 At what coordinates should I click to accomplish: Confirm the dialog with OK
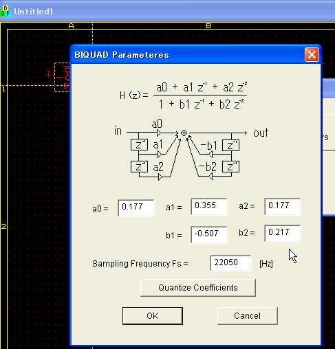click(153, 316)
